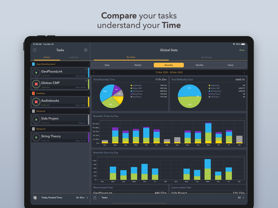Viewport: 278px width, 208px height.
Task: Click the Total BiWeekly Gain value 660.16
Action: 240,80
